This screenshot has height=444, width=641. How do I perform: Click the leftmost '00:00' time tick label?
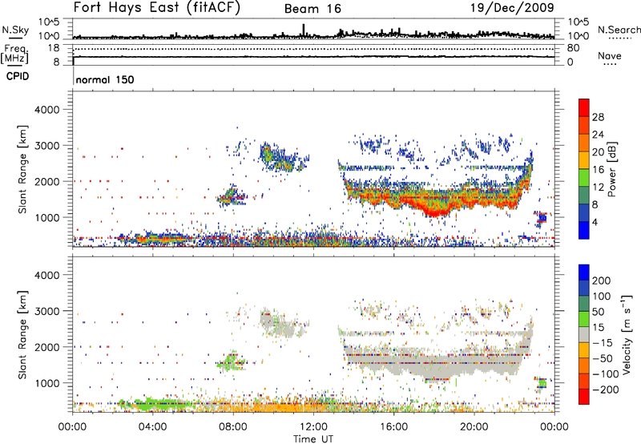tap(73, 427)
